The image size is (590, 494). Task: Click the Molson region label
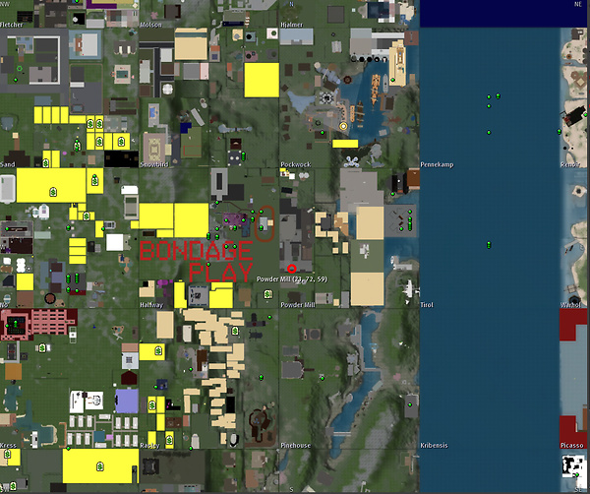(x=150, y=25)
